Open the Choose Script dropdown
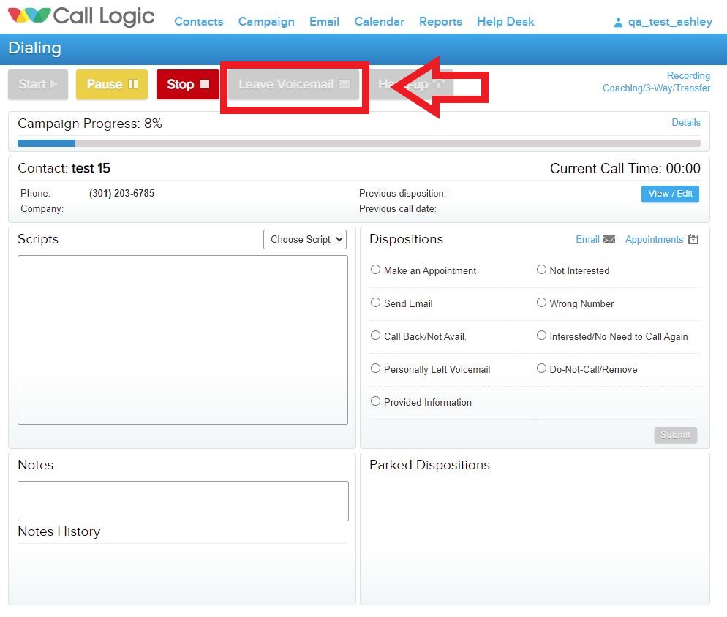This screenshot has height=617, width=727. (x=306, y=240)
